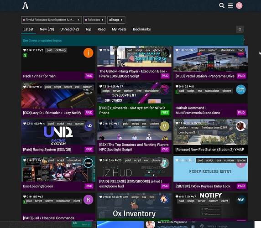Open the My Posts tab

pyautogui.click(x=119, y=29)
